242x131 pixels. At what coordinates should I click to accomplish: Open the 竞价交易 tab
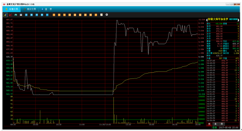pos(30,9)
